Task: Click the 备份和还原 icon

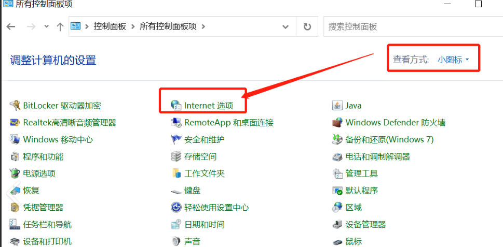Action: point(337,139)
